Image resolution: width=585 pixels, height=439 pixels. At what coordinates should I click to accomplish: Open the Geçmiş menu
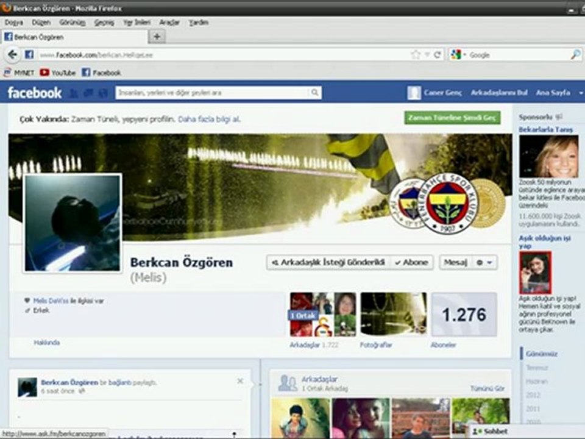coord(104,23)
